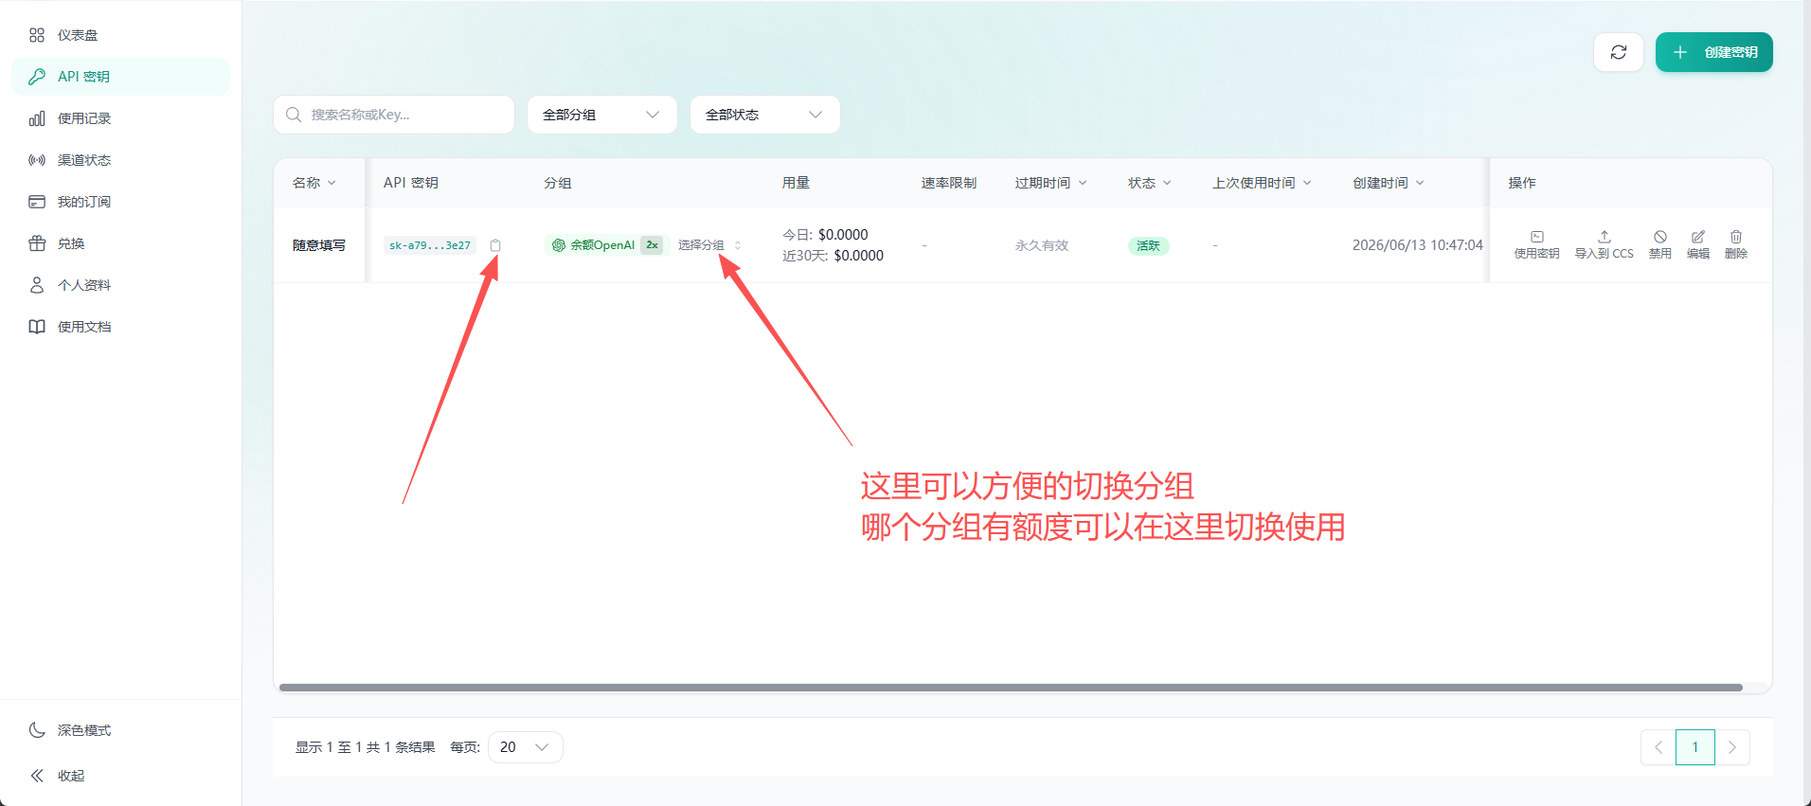Focus the 搜索名称或Key search field
Screen dimensions: 1811x806
click(x=394, y=115)
